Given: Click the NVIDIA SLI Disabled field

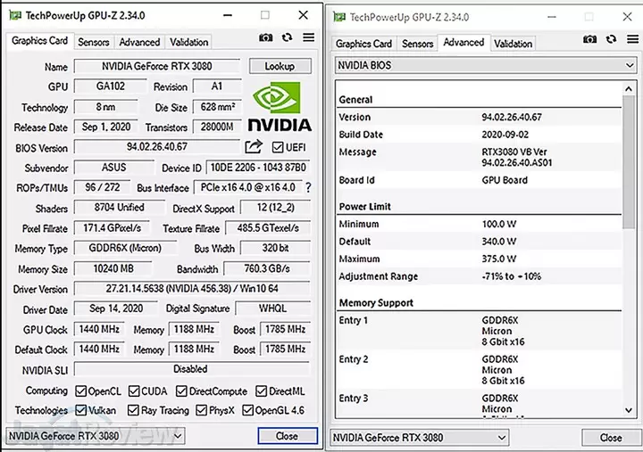Looking at the screenshot, I should coord(192,369).
